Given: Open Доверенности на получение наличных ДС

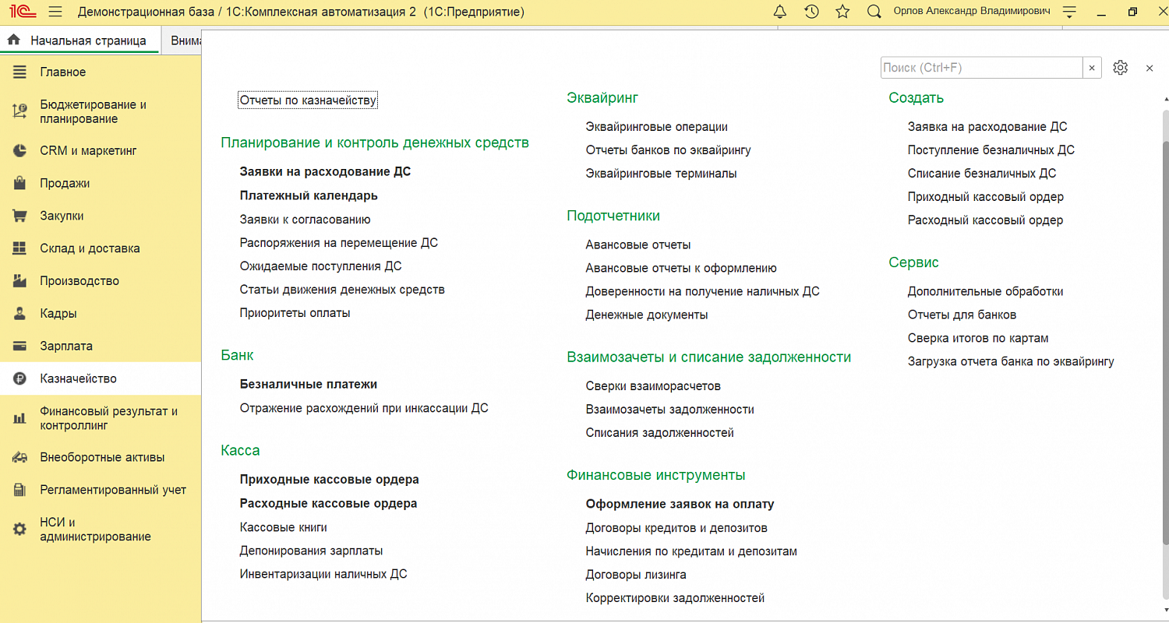Looking at the screenshot, I should tap(702, 291).
